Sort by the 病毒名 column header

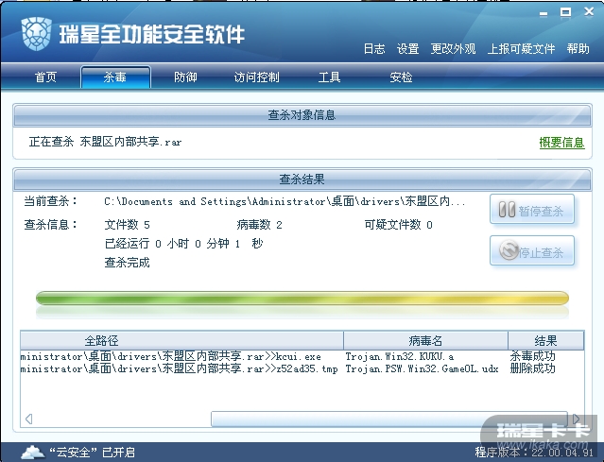(425, 340)
